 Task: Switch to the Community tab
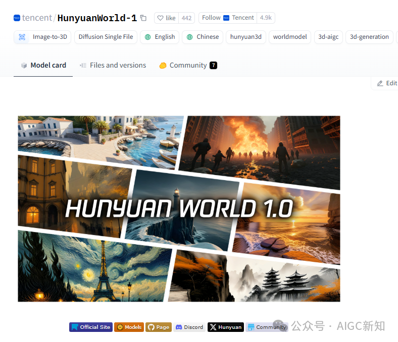[188, 66]
